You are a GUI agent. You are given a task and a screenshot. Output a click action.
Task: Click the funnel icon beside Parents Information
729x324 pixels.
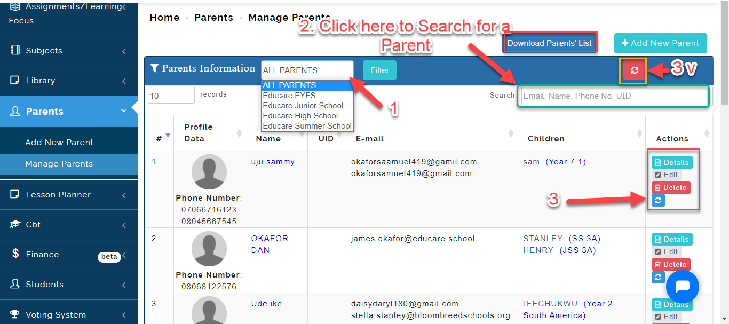[x=154, y=68]
